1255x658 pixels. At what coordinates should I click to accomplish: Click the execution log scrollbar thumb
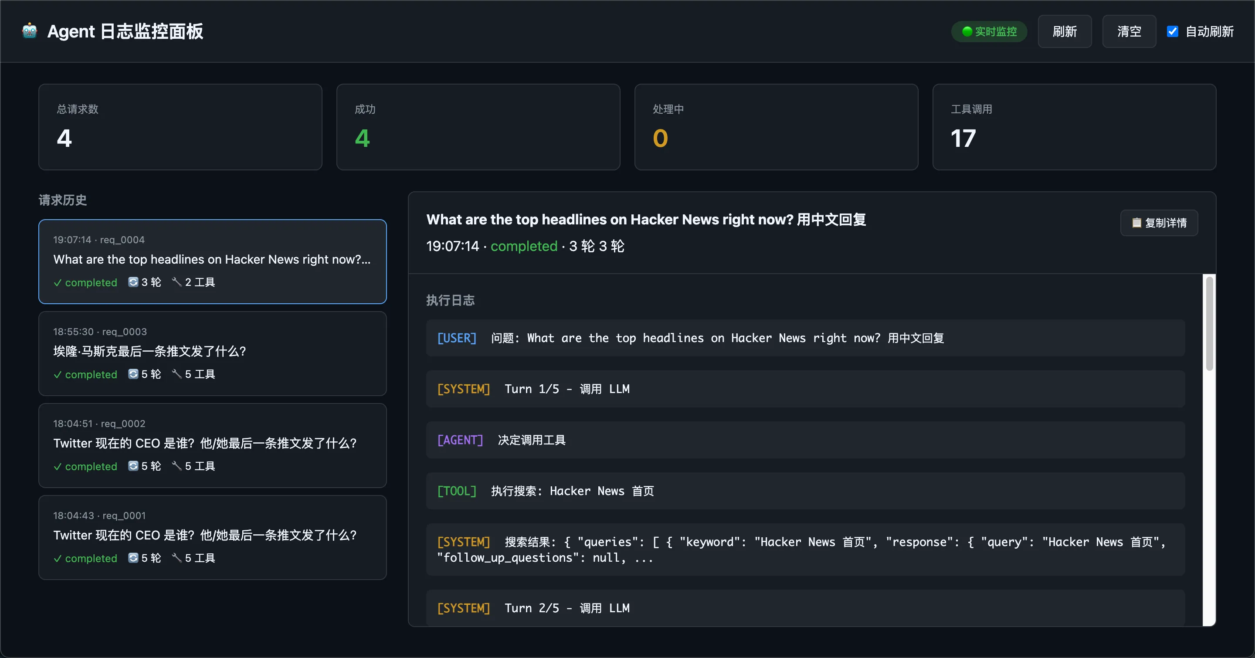click(1209, 324)
